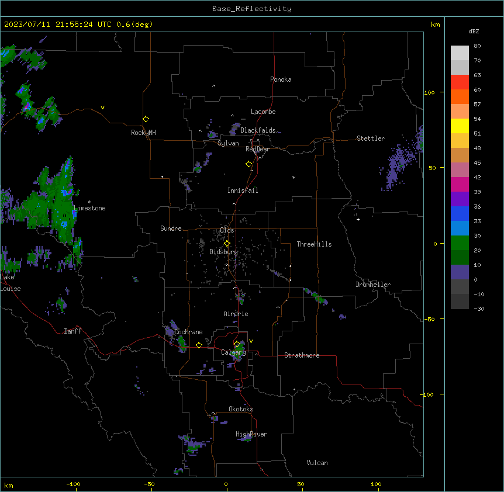The height and width of the screenshot is (492, 504).
Task: Select the vivid orange band below the red band
Action: point(460,96)
